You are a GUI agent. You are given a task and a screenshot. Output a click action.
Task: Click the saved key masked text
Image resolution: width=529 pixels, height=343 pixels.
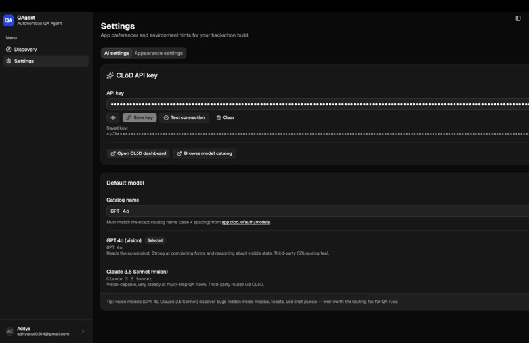[318, 134]
